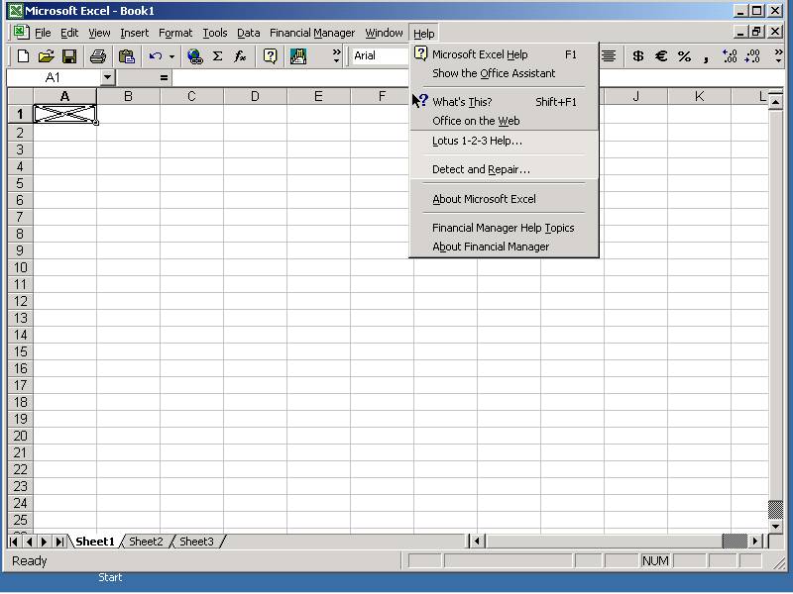Screen dimensions: 793x594
Task: Click the AutoSum sigma icon
Action: pos(218,56)
